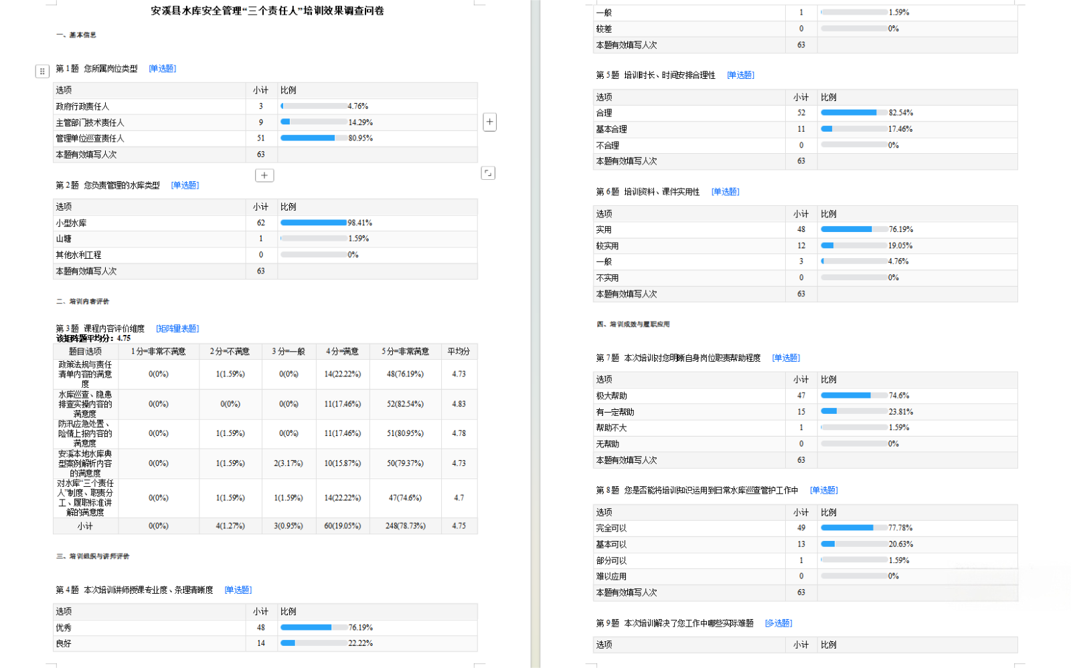Click the 极大帮助 option cell in question 7
The image size is (1071, 668).
[612, 396]
